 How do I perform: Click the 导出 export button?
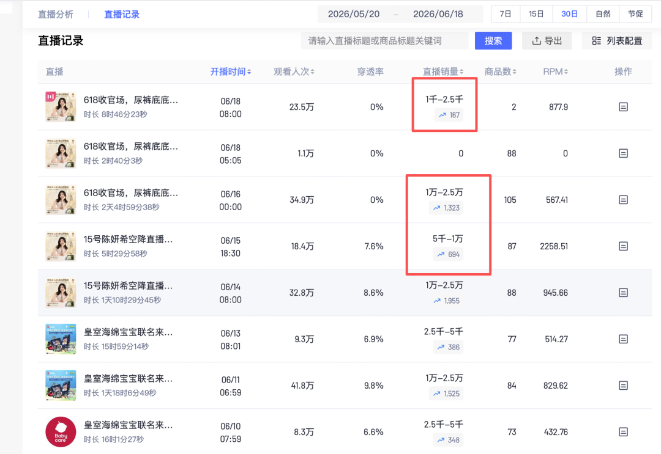coord(547,41)
